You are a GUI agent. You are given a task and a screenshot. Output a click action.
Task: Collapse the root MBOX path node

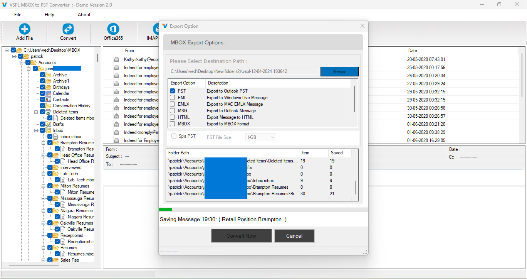point(7,50)
